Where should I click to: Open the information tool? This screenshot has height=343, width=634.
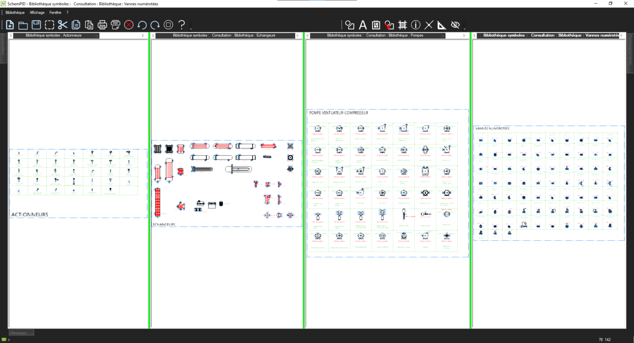(416, 25)
